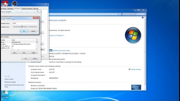Click Delete under System variables

33,53
